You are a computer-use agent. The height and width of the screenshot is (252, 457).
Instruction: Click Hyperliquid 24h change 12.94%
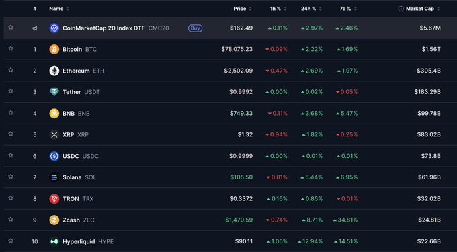pos(310,241)
